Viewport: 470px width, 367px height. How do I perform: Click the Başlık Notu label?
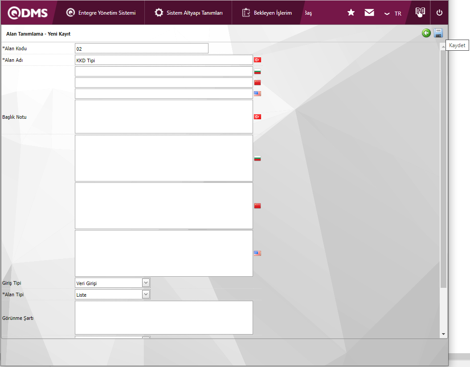(x=14, y=117)
